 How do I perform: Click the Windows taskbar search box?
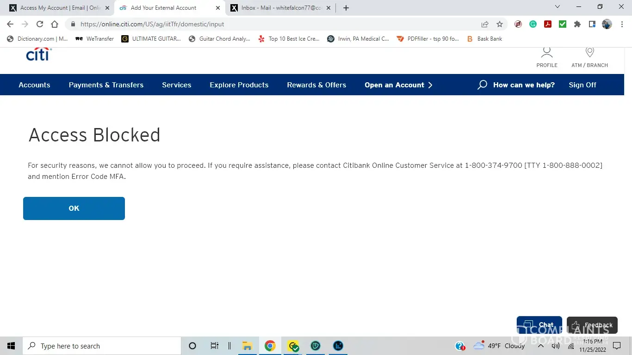[102, 346]
